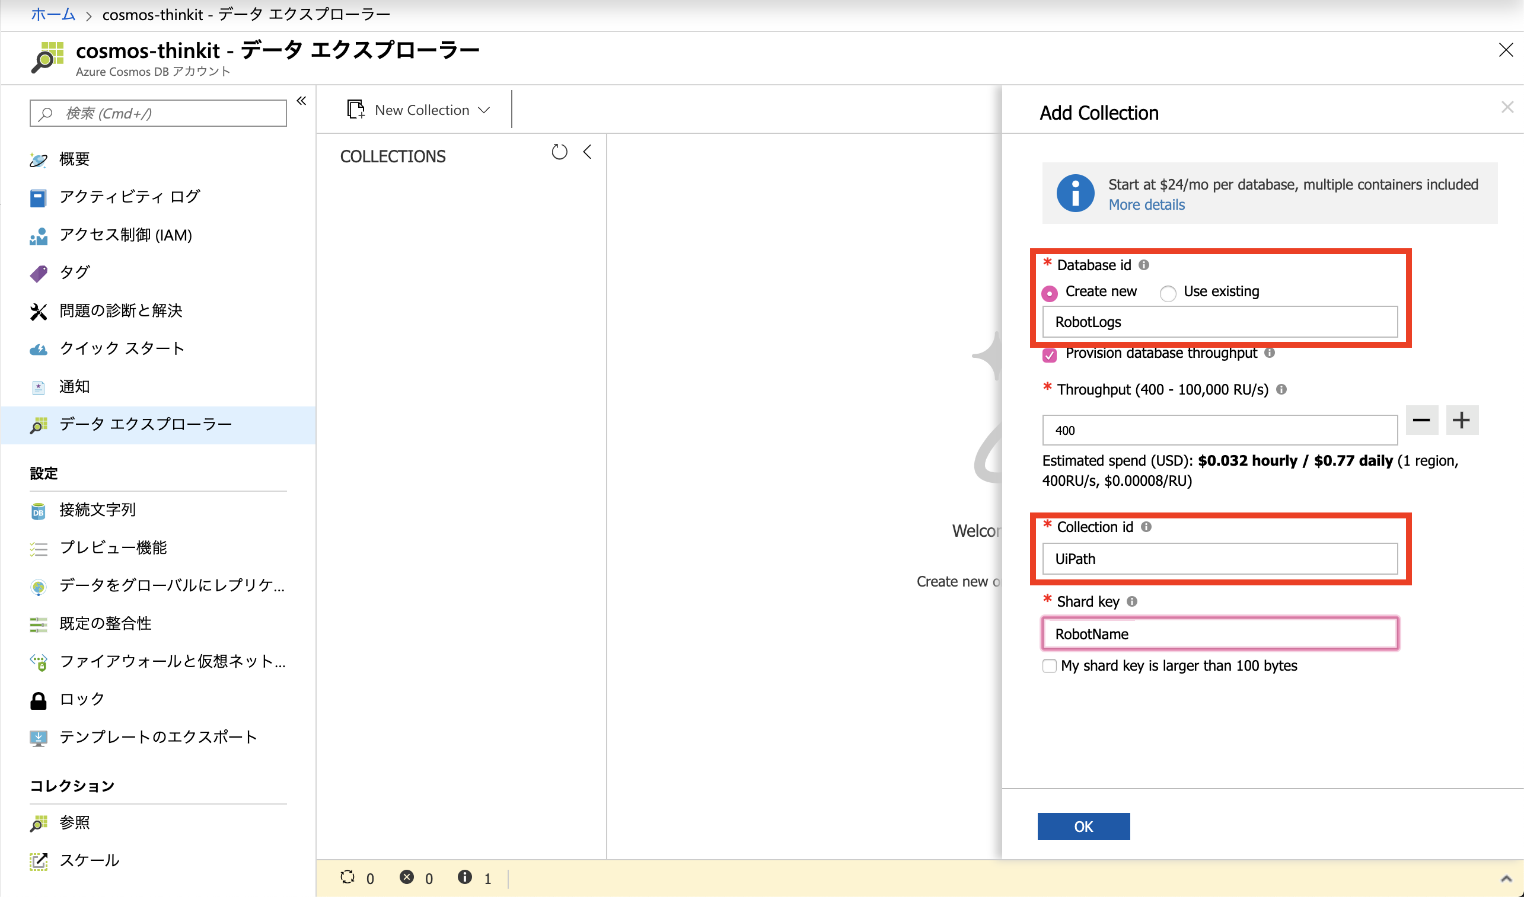This screenshot has width=1524, height=897.
Task: Open the More details link
Action: (x=1146, y=205)
